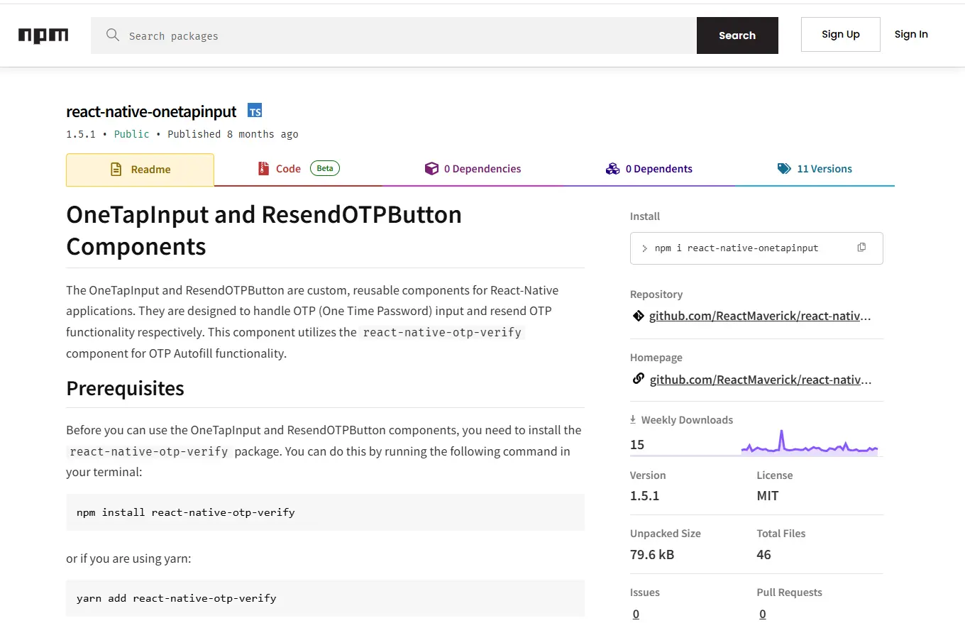This screenshot has height=623, width=965.
Task: Click the Dependents cubes icon
Action: [612, 169]
